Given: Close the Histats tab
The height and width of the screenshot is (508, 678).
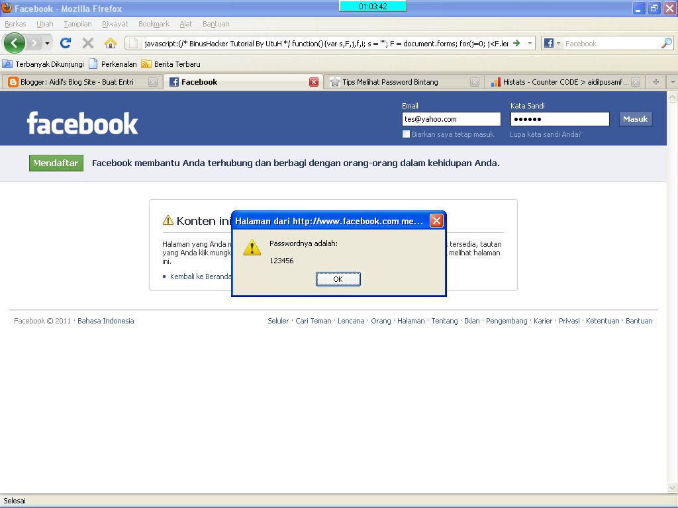Looking at the screenshot, I should [x=635, y=82].
